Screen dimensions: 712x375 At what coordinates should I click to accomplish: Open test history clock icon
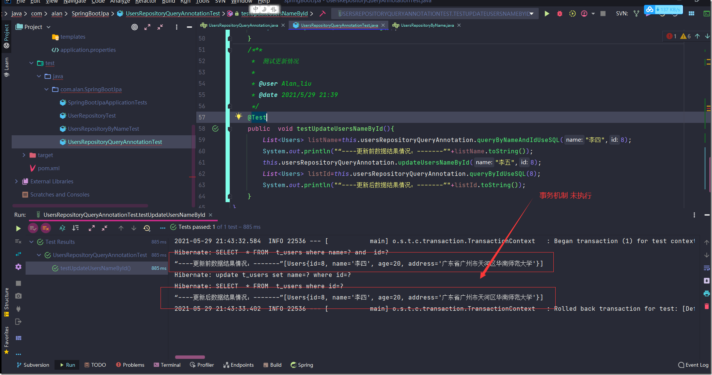pyautogui.click(x=147, y=228)
